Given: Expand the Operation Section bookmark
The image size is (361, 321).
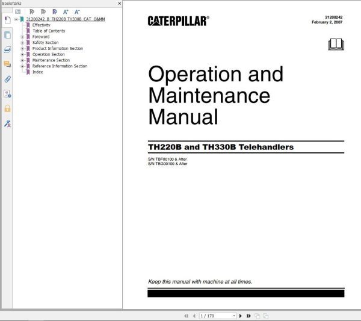Looking at the screenshot, I should (22, 54).
